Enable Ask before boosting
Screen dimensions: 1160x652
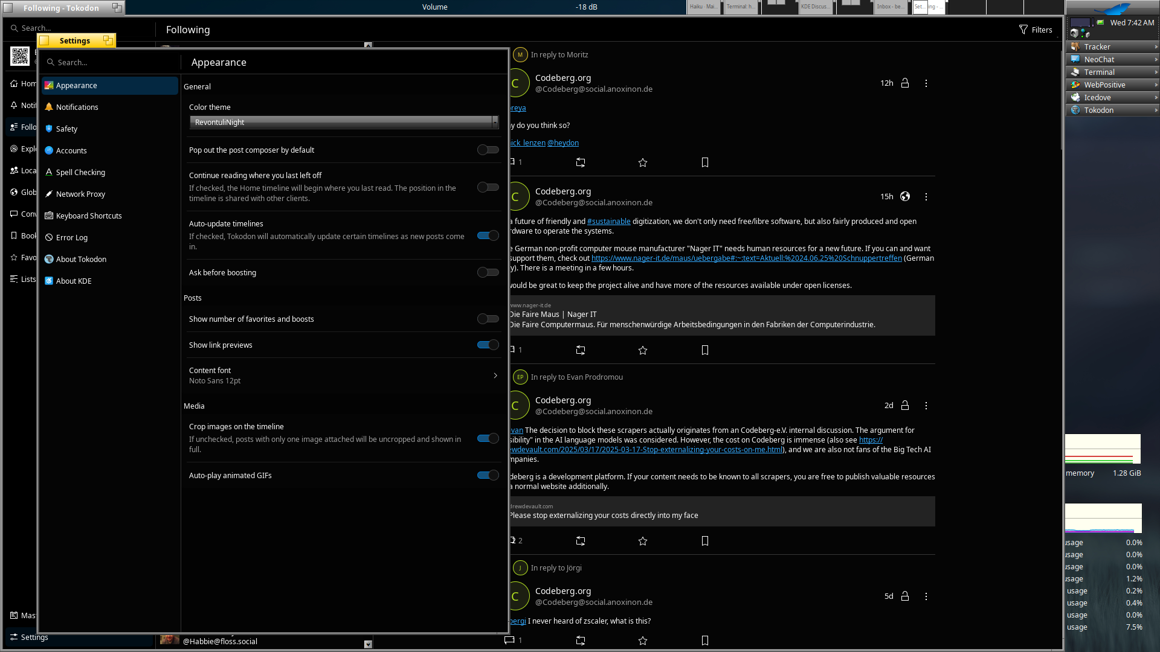tap(488, 272)
